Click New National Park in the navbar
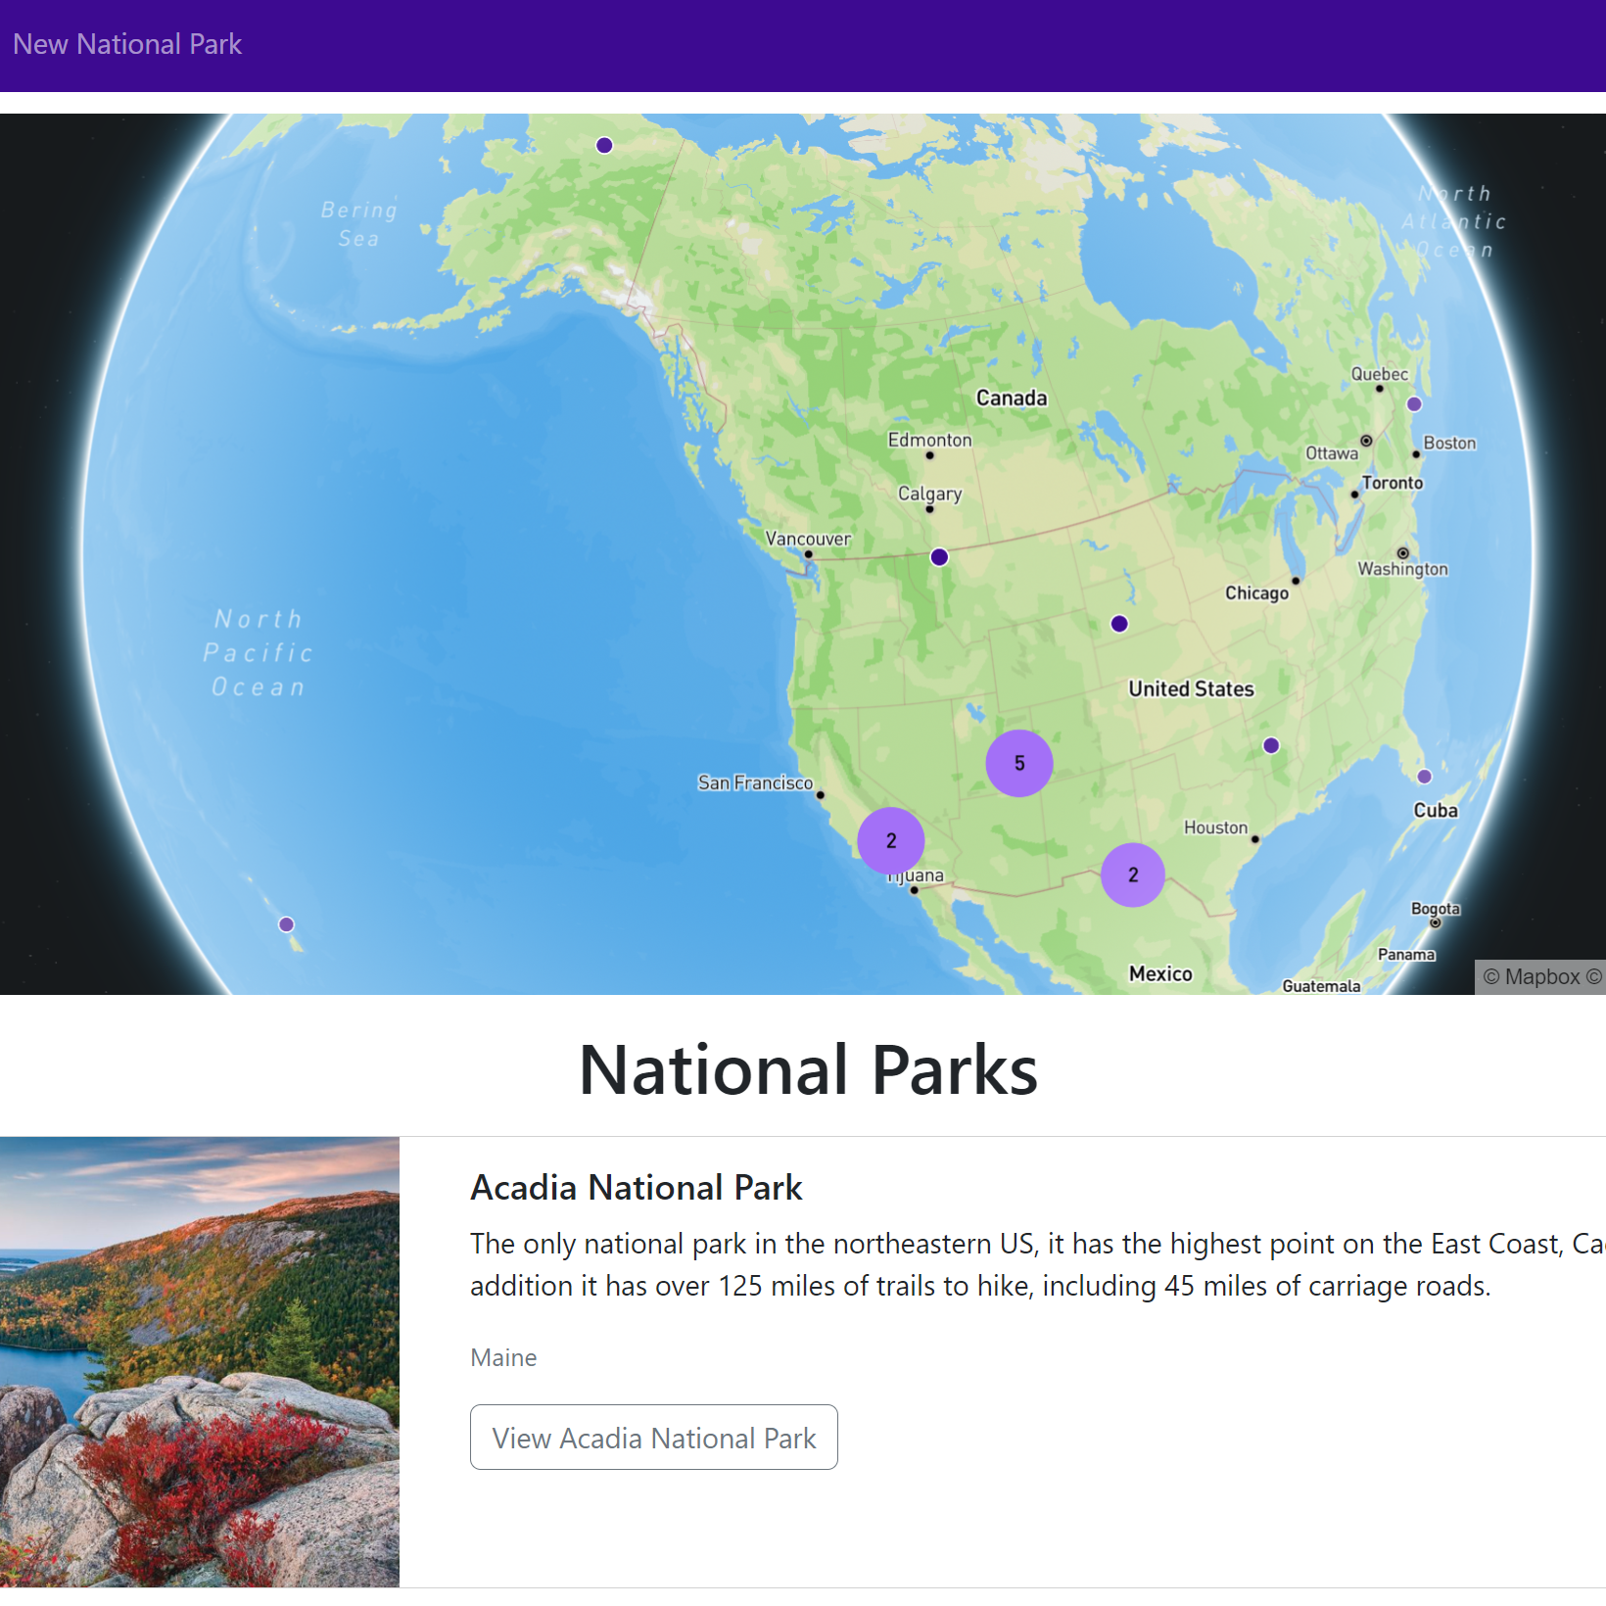Viewport: 1606px width, 1606px height. 127,44
